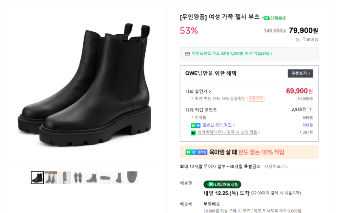Click the green 내일배송 상품 badge
The height and width of the screenshot is (213, 361).
[x=222, y=184]
